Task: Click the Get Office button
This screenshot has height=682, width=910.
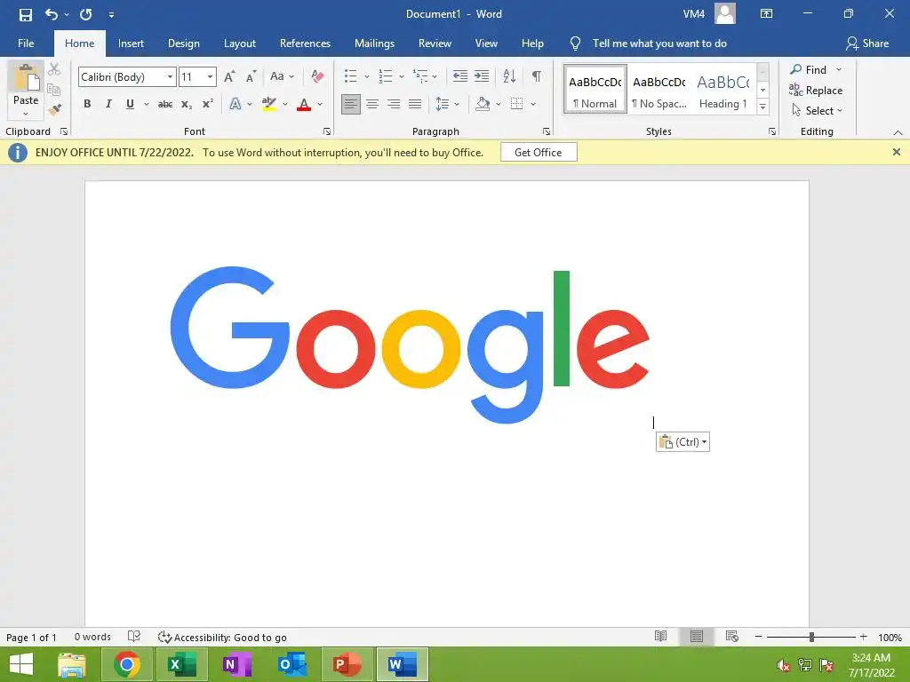Action: tap(539, 153)
